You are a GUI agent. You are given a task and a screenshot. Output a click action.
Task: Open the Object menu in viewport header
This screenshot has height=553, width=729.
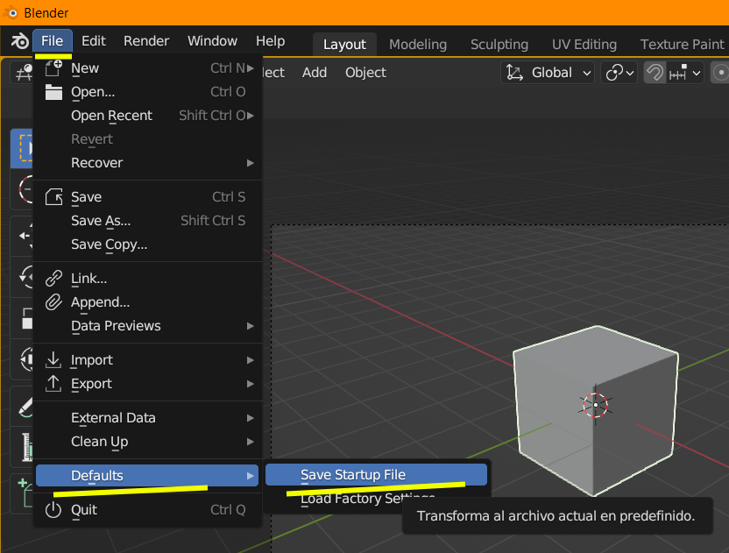click(365, 73)
